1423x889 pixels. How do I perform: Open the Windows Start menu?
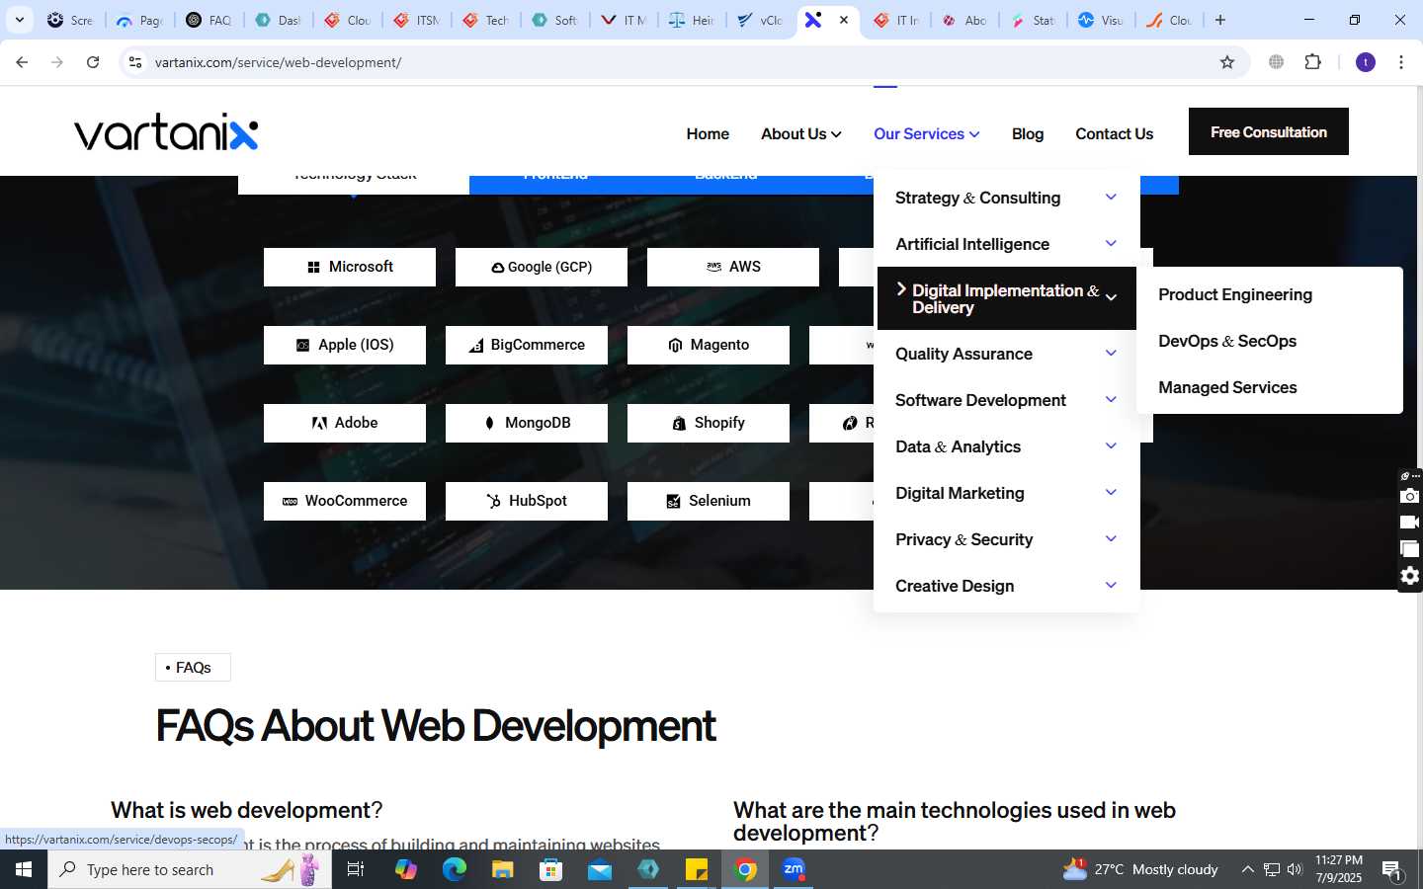[x=24, y=869]
